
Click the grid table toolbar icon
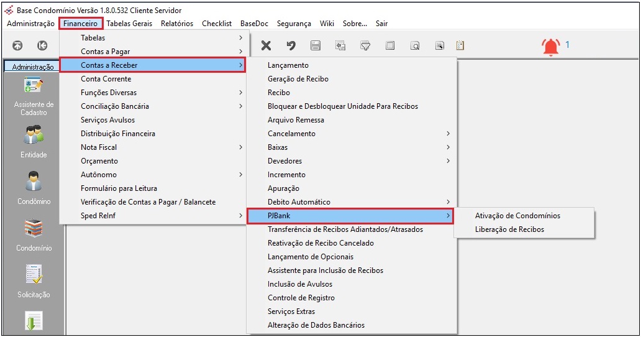(x=390, y=45)
